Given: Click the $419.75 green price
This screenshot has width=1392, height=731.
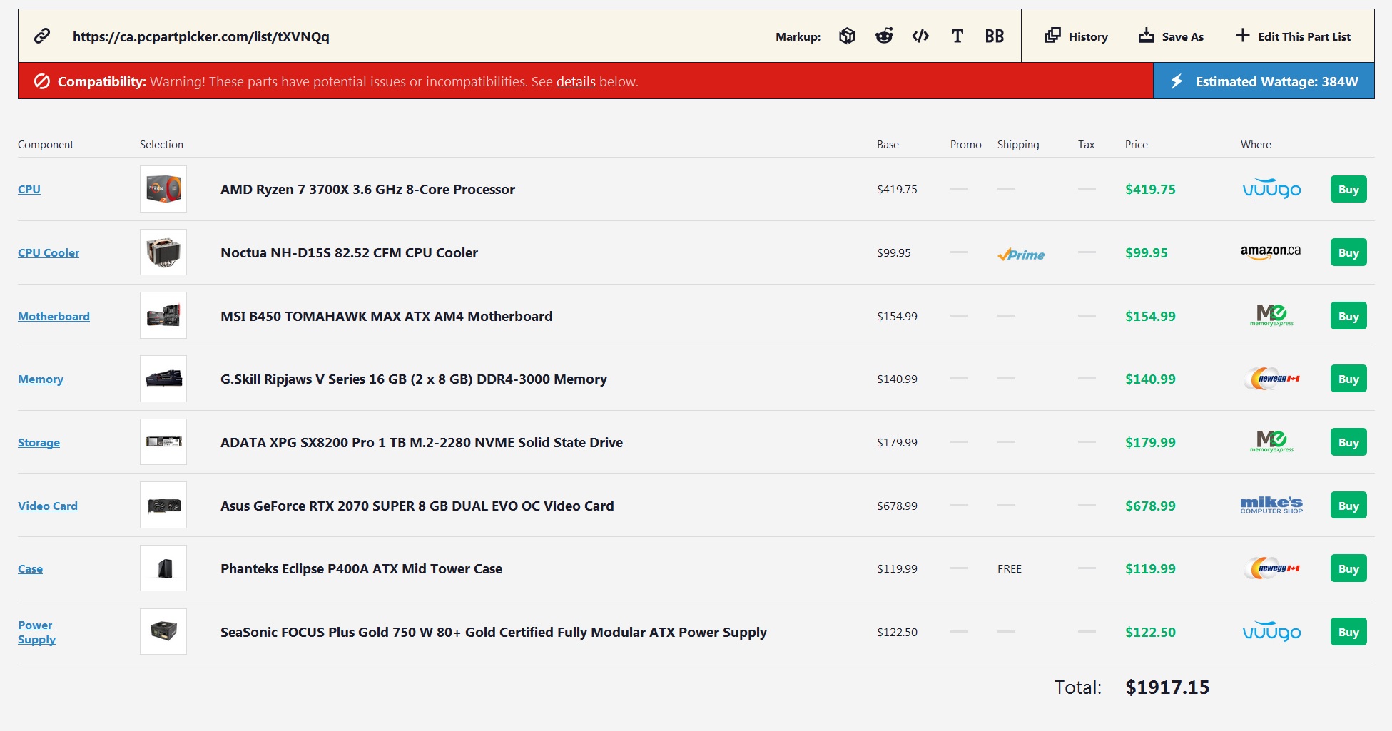Looking at the screenshot, I should point(1150,189).
